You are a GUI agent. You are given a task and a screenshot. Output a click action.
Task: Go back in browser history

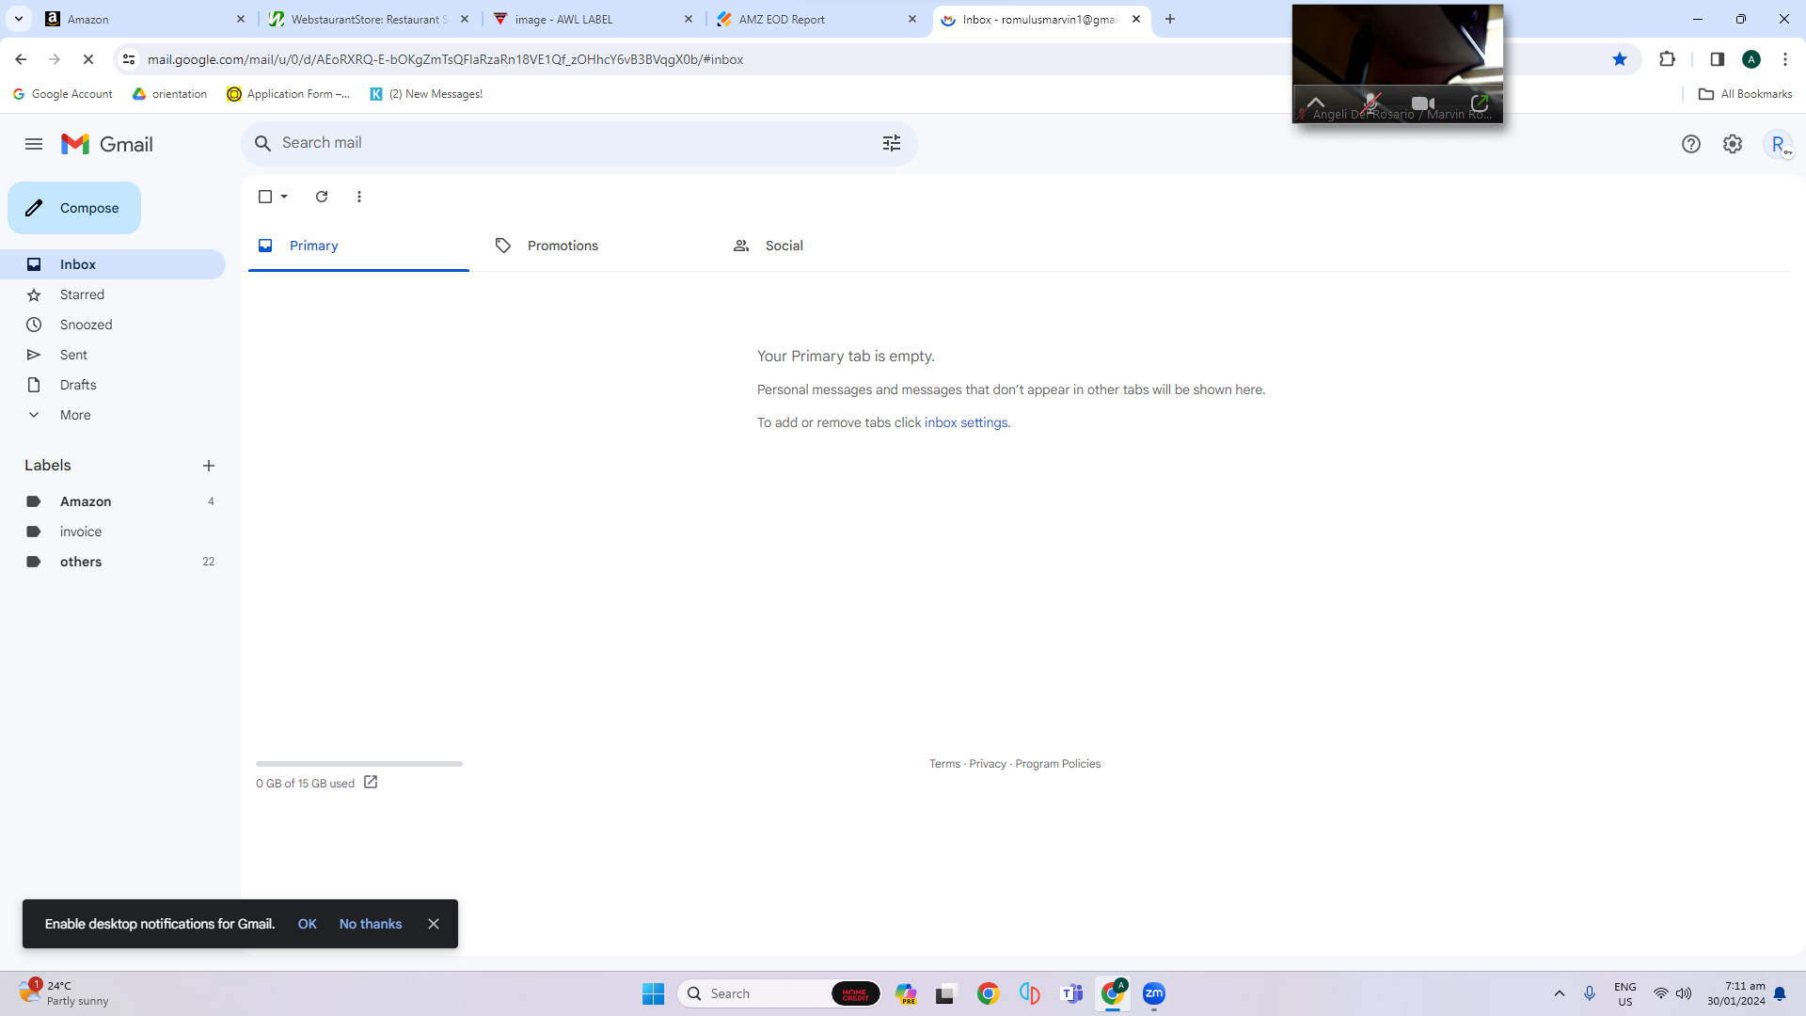click(x=21, y=59)
